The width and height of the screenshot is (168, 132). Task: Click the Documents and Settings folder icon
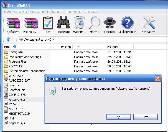coord(6,57)
